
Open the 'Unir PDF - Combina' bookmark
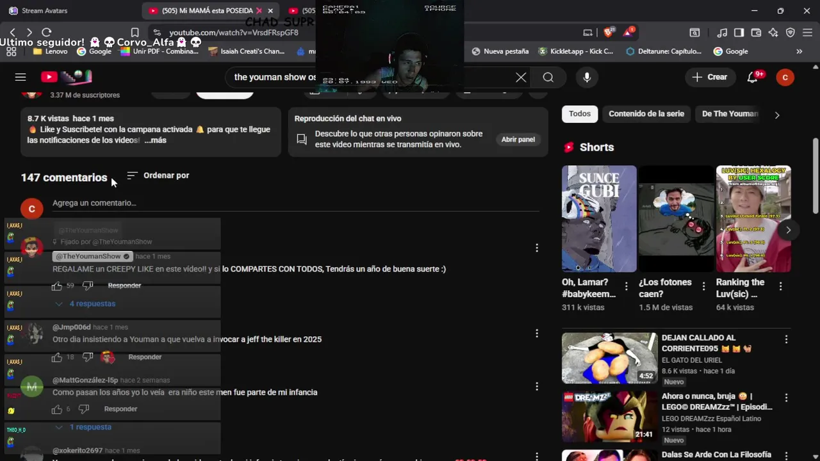click(x=160, y=51)
